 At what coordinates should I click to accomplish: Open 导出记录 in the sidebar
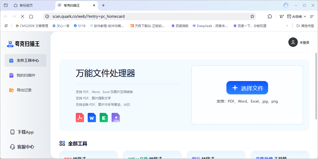click(24, 90)
